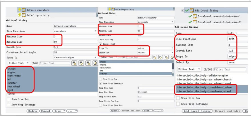This screenshot has height=116, width=252.
Task: Click Wrap Growth Rate field showing 1.2
Action: pyautogui.click(x=156, y=97)
